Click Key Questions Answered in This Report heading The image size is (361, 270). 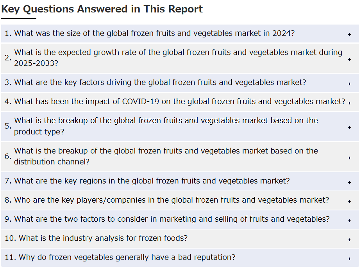tap(102, 9)
